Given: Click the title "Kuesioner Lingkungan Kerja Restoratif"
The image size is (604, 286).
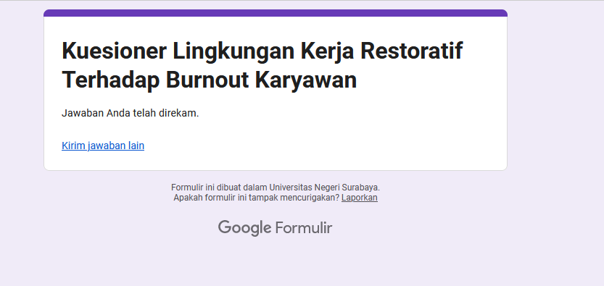Looking at the screenshot, I should [x=262, y=51].
